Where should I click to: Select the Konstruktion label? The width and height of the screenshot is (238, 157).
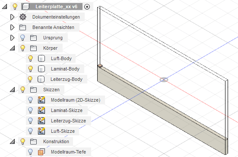(56, 141)
